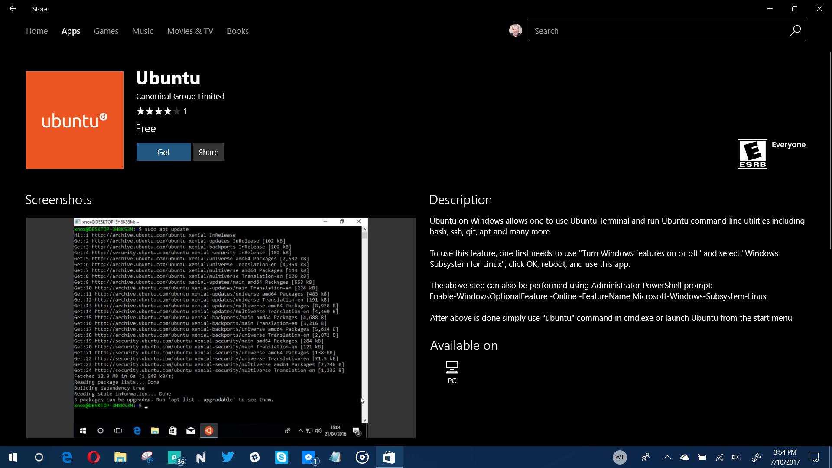Expand the Books section in Store
The image size is (832, 468).
[238, 31]
